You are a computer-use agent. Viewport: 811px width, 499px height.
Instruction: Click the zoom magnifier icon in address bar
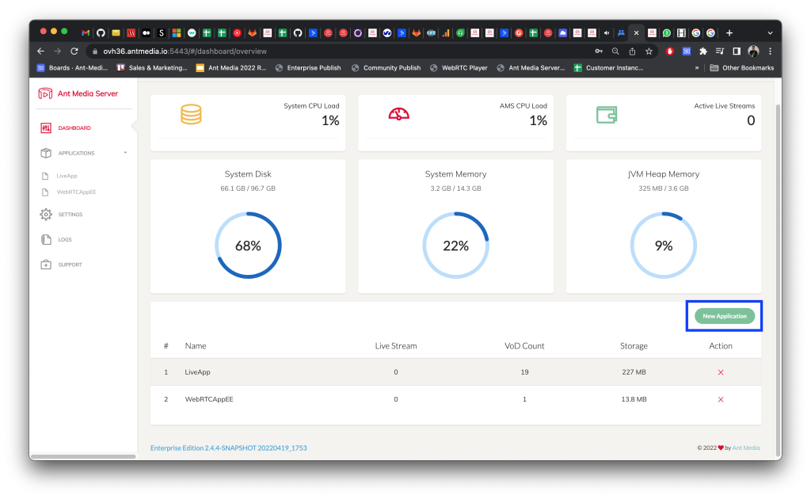(x=615, y=51)
